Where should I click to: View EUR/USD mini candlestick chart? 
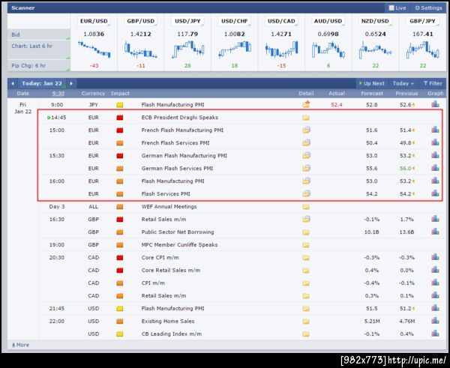coord(94,49)
